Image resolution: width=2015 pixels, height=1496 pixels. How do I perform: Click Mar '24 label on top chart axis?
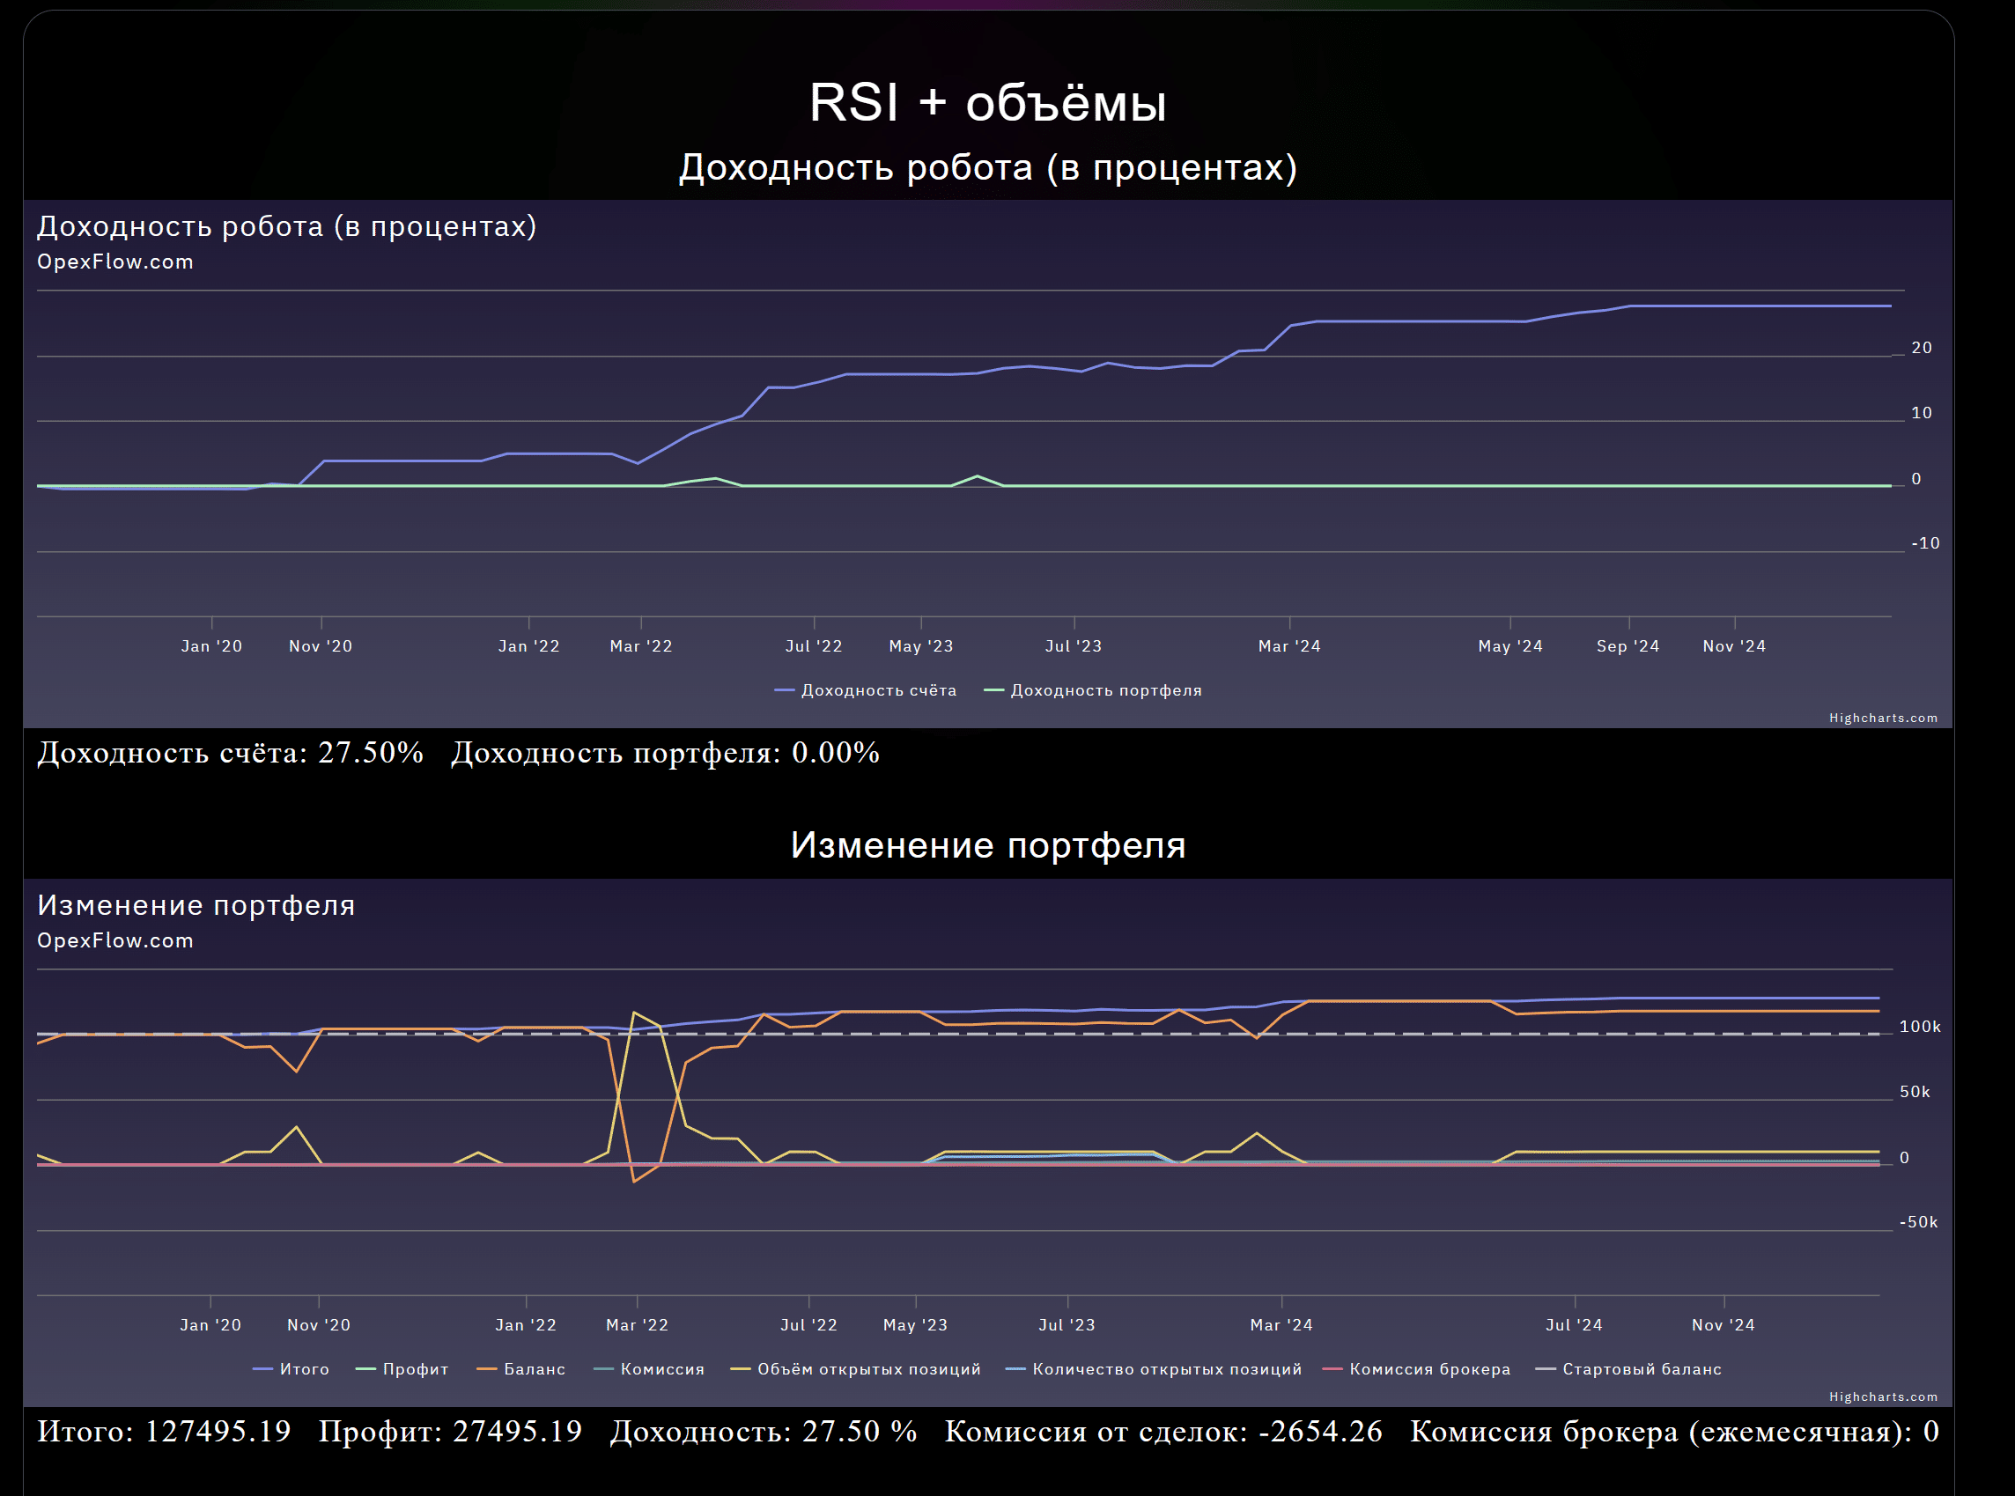coord(1289,646)
